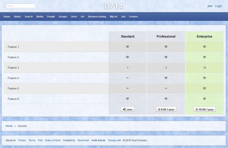Click the Standard Feature 2 check icon
This screenshot has width=228, height=148.
(127, 57)
